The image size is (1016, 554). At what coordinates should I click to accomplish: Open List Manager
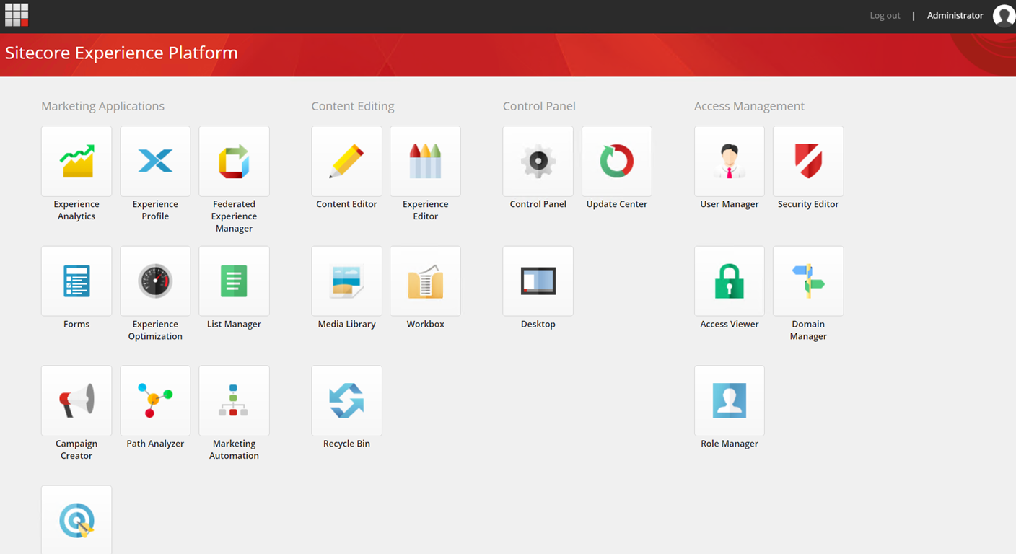[x=234, y=281]
